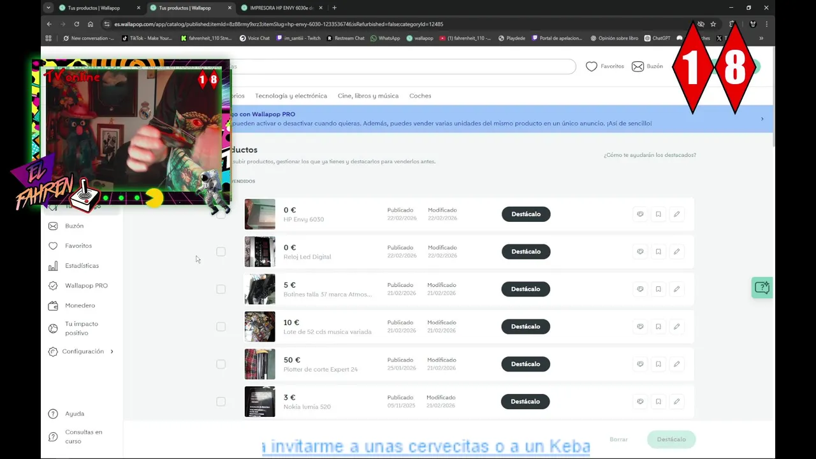816x459 pixels.
Task: Open the TikTok - Make Your... bookmark
Action: pos(146,38)
